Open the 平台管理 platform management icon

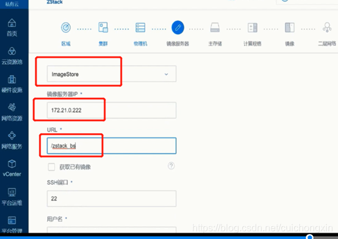tap(12, 220)
